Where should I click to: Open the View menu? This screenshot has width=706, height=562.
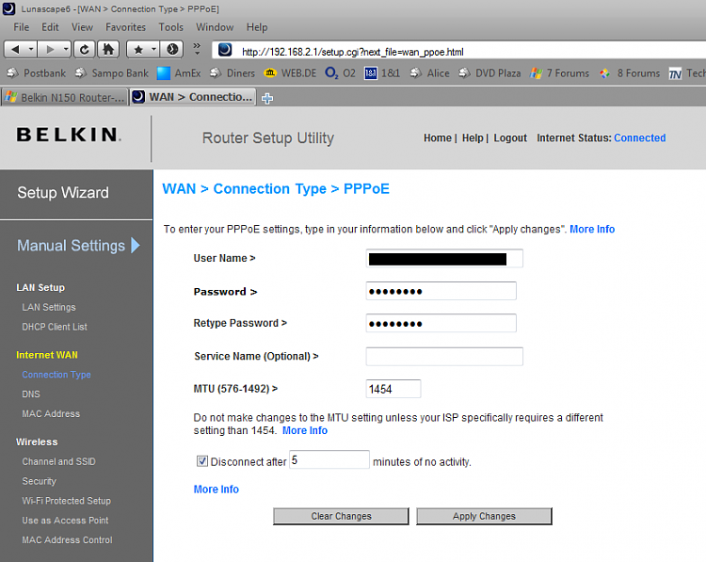point(82,27)
